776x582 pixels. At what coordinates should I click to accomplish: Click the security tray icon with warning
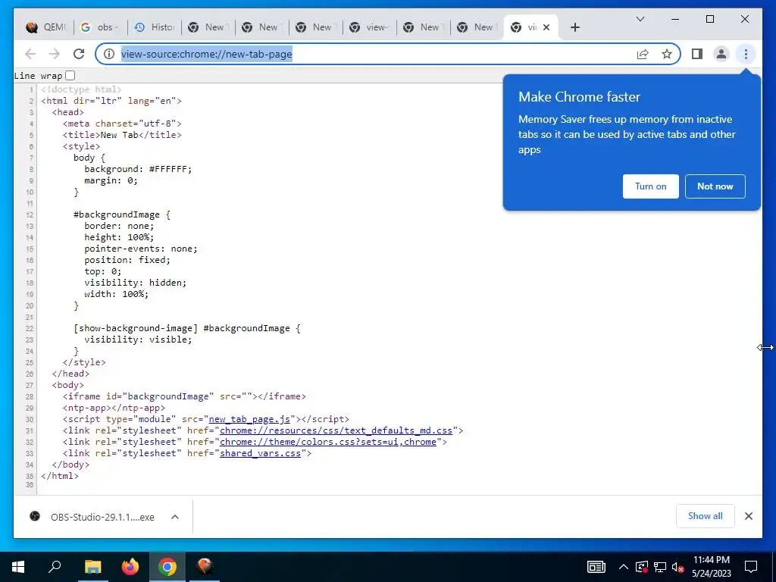coord(641,567)
